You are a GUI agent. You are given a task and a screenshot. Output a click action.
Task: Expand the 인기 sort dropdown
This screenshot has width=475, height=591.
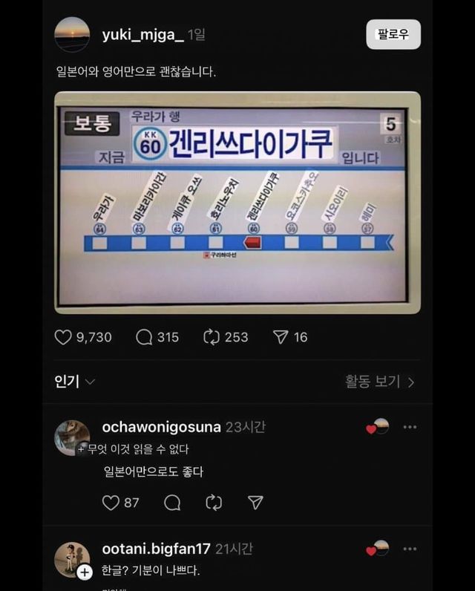74,382
